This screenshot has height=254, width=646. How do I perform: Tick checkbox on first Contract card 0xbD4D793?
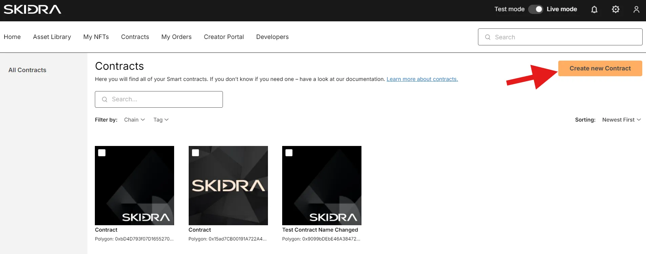pos(102,153)
